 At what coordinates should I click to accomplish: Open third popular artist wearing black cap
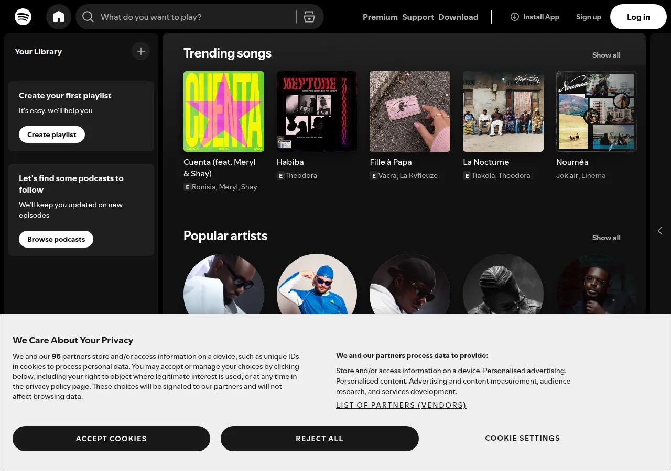click(410, 284)
